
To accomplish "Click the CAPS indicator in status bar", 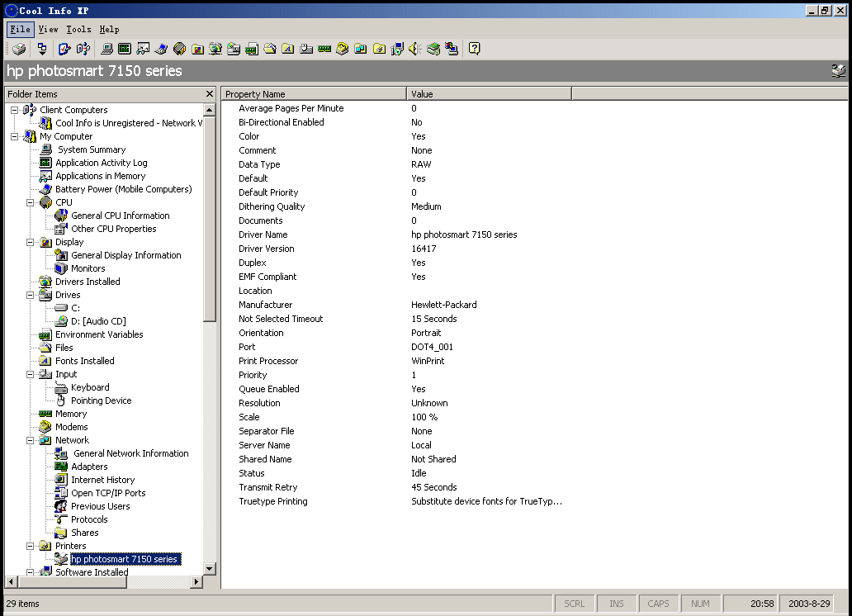I will pyautogui.click(x=658, y=604).
